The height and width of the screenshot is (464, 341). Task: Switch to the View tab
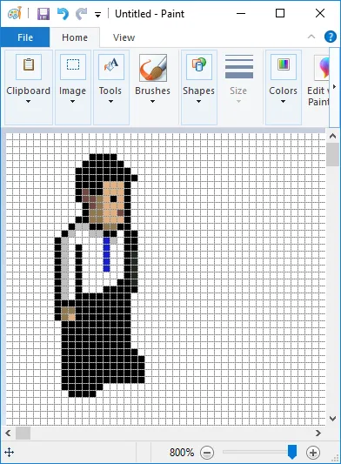[124, 37]
